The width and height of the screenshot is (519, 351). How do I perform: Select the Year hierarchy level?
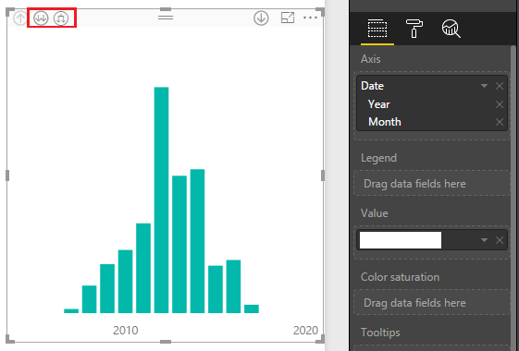tap(379, 104)
